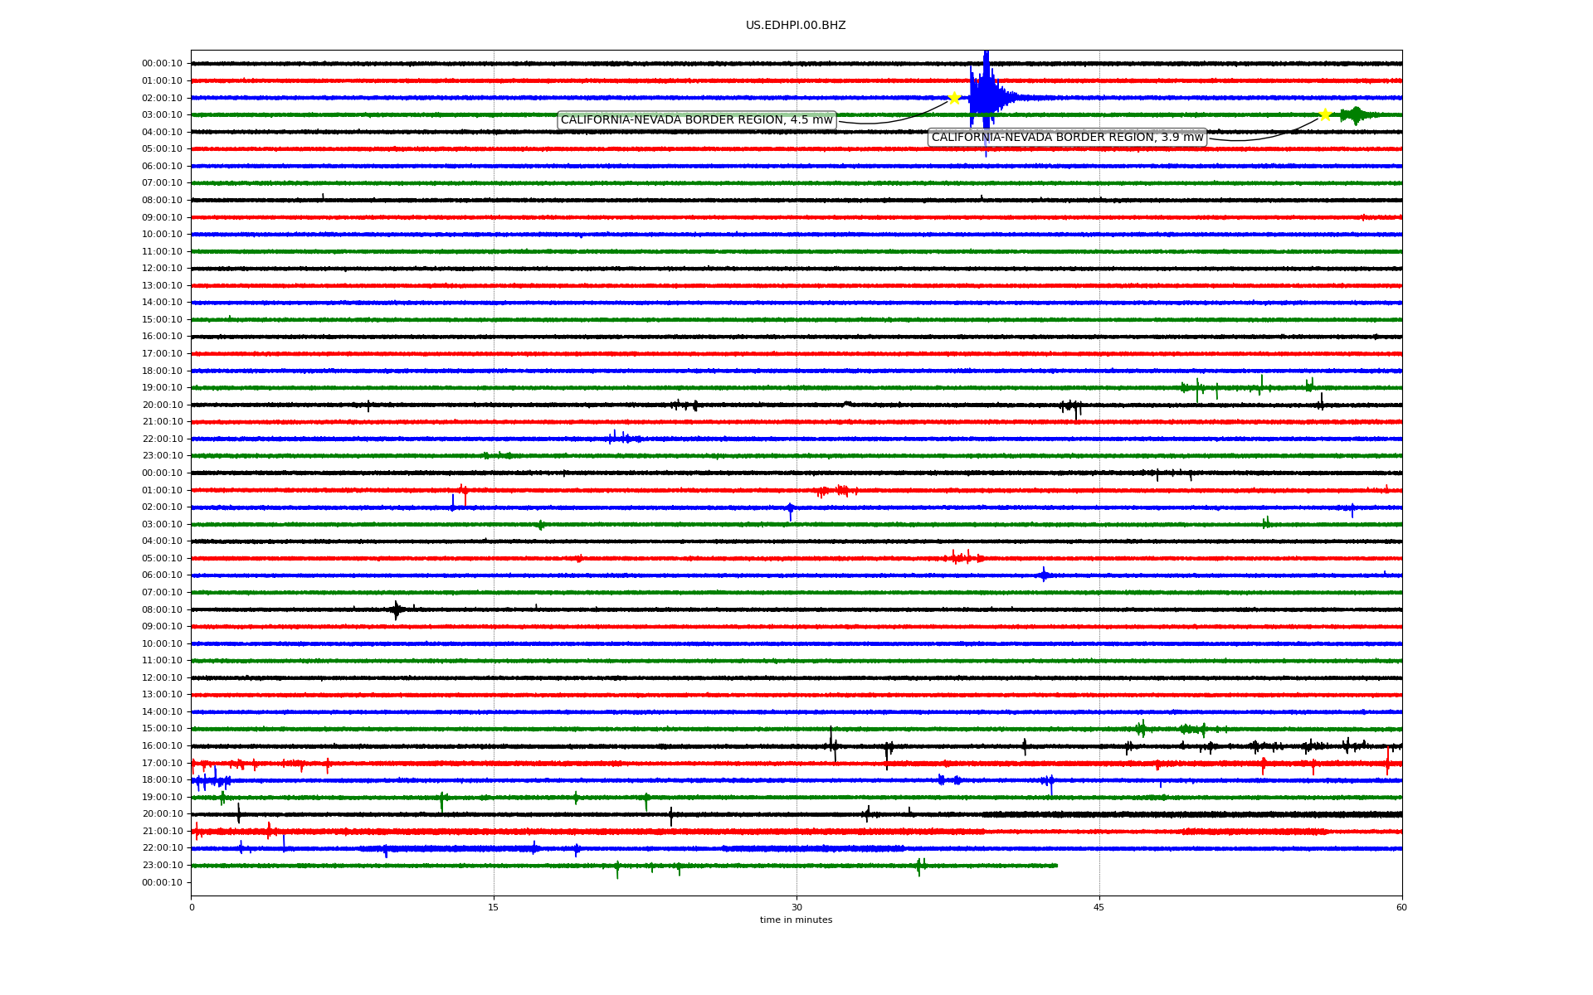This screenshot has width=1593, height=995.
Task: Click the large blue 4.5 mw earthquake waveform burst
Action: click(987, 98)
